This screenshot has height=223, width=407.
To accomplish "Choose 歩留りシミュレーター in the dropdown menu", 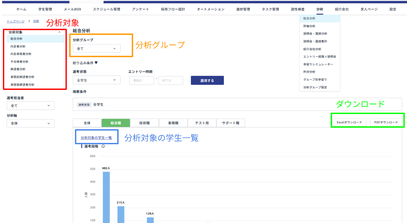I will [x=320, y=65].
